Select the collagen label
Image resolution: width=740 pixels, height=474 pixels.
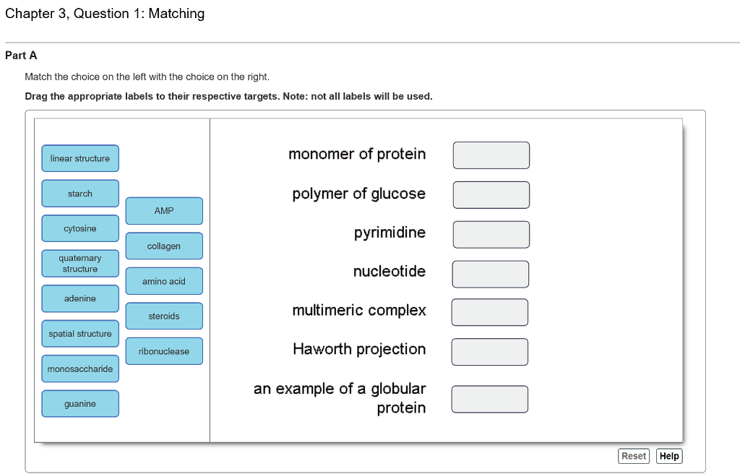[164, 246]
